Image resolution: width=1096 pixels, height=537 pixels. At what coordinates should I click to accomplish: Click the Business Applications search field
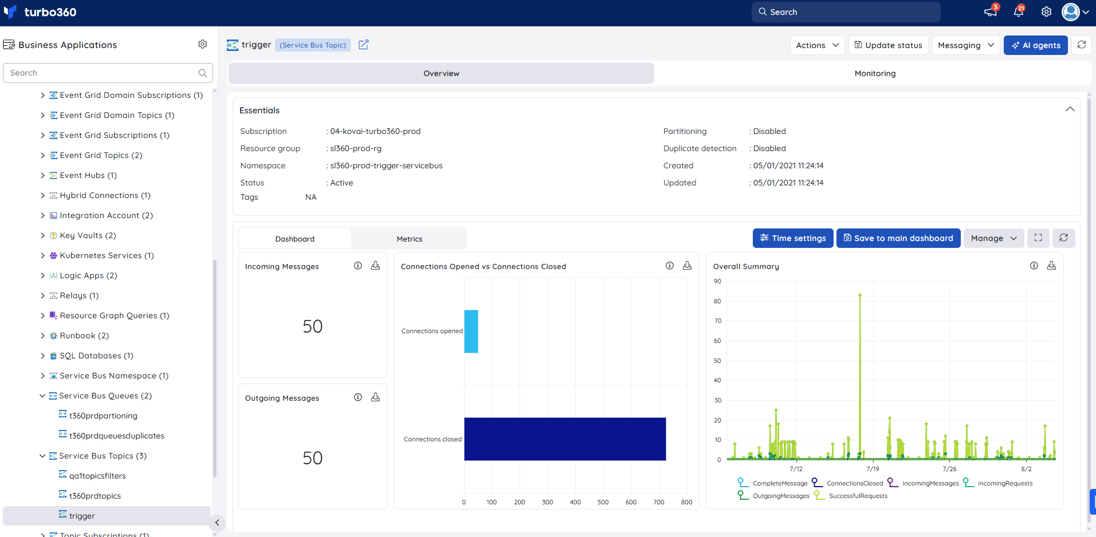(x=108, y=73)
